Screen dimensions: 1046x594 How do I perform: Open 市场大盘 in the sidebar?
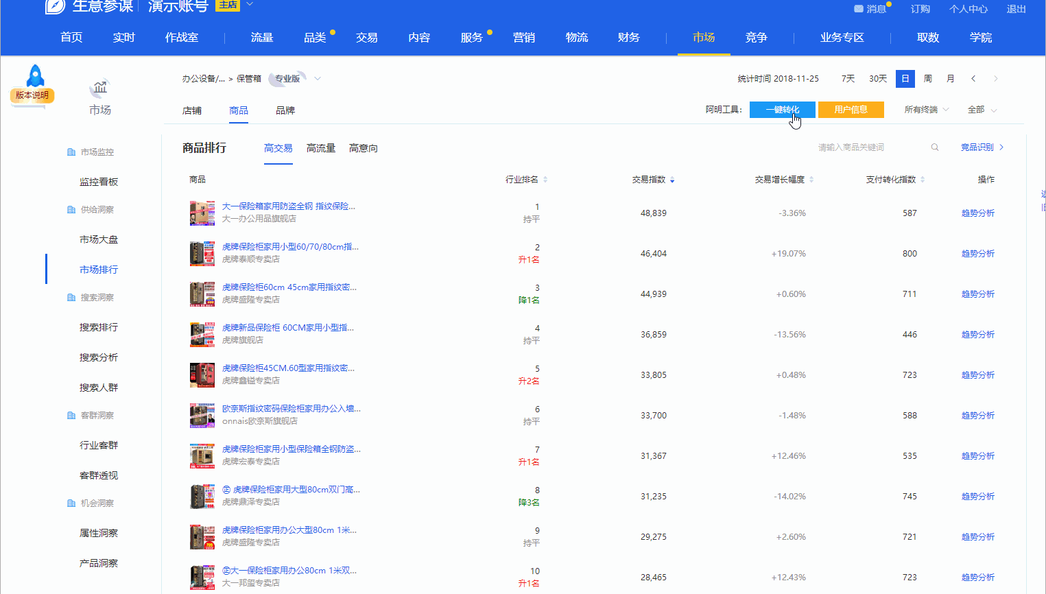tap(99, 239)
